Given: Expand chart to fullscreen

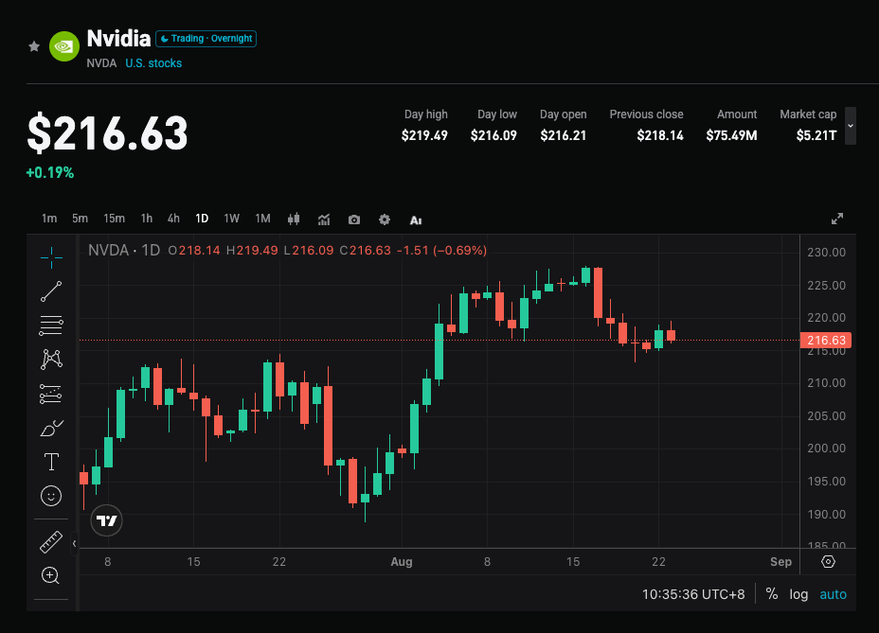Looking at the screenshot, I should 837,219.
